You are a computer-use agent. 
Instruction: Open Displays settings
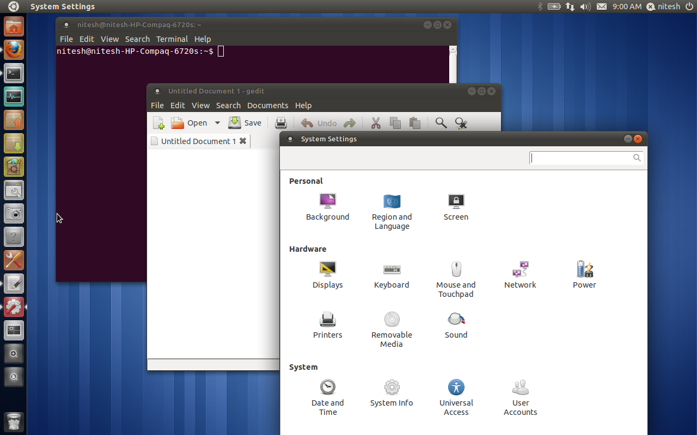point(327,275)
